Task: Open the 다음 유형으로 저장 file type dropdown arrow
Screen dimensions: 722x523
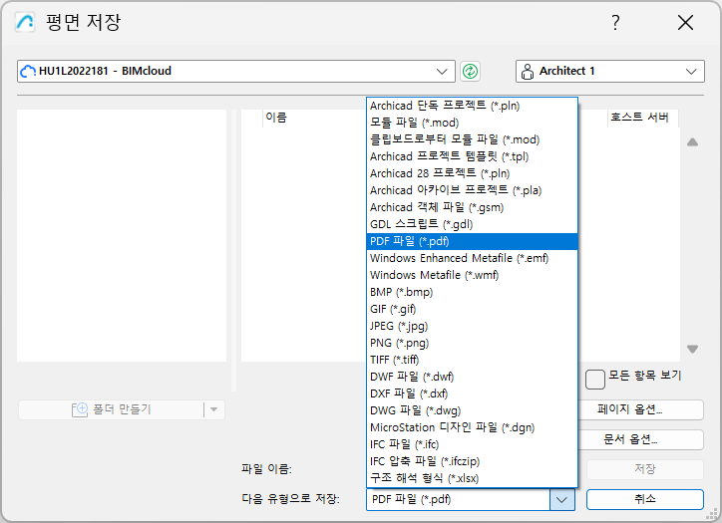Action: 561,499
